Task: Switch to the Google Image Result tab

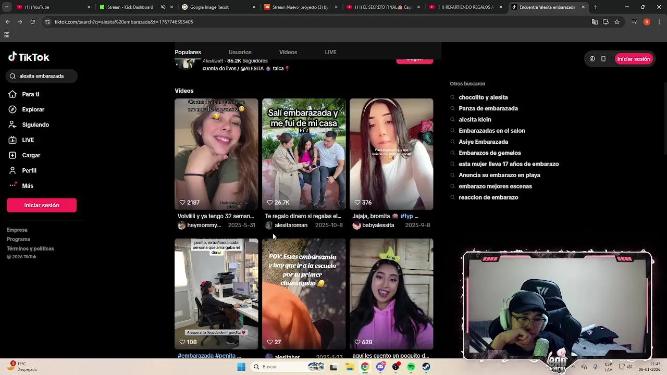Action: pos(218,7)
